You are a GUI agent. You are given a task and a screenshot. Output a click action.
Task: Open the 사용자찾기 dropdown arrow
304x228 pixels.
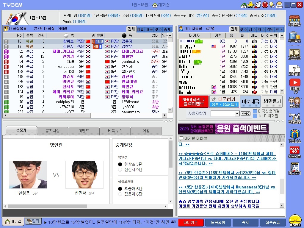coord(237,114)
